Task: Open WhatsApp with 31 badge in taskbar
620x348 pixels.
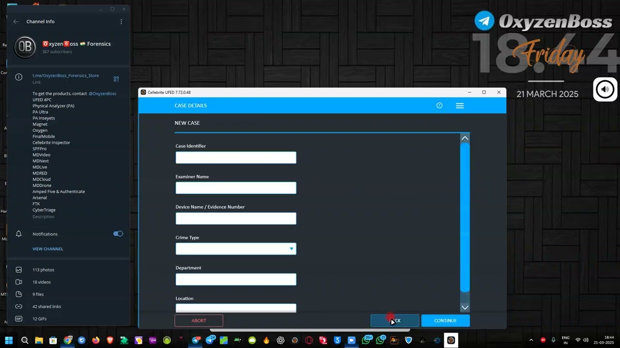Action: point(380,340)
